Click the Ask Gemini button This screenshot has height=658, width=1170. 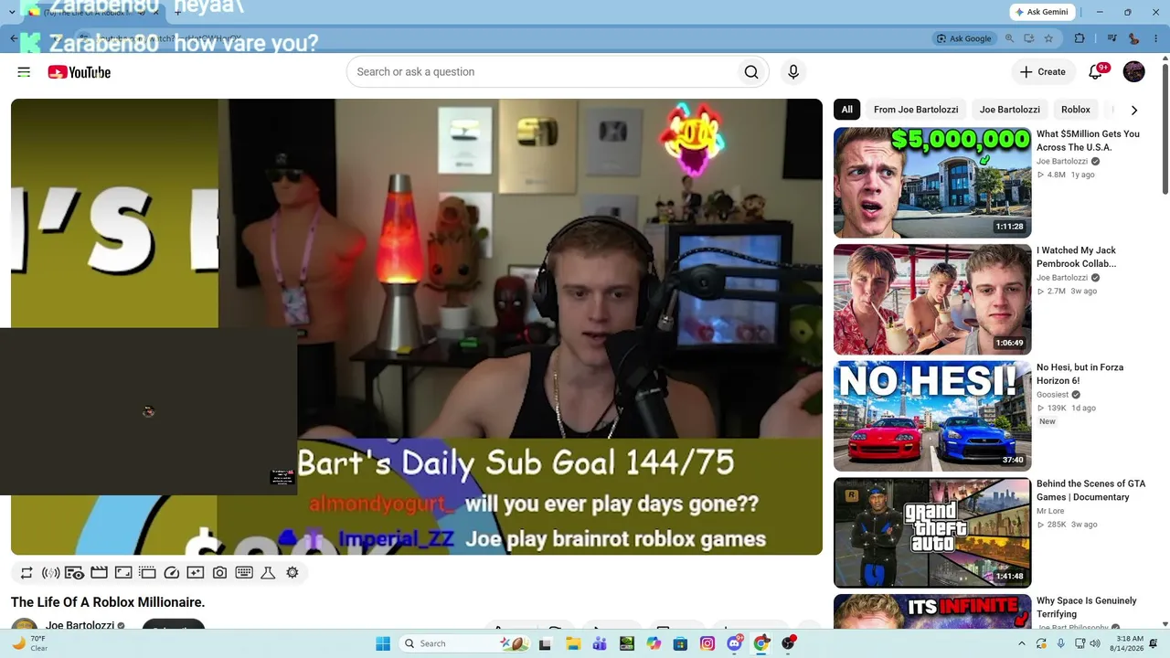tap(1043, 12)
